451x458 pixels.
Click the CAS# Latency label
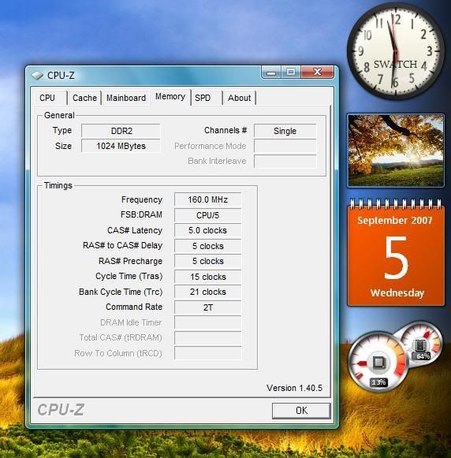pyautogui.click(x=135, y=230)
